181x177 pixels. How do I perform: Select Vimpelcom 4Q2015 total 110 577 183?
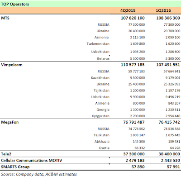133,65
